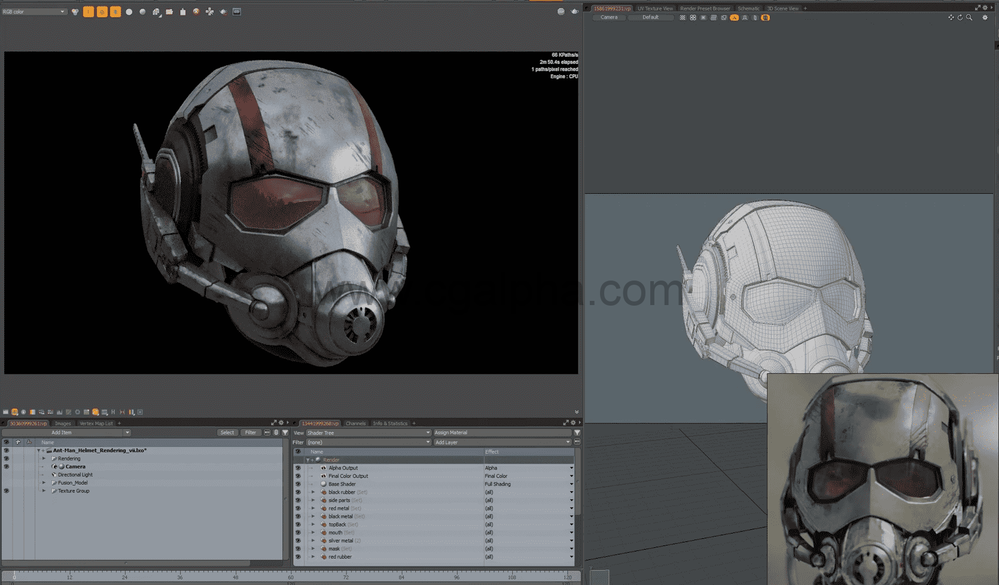The image size is (999, 585).
Task: Switch to the Images tab
Action: coord(63,423)
